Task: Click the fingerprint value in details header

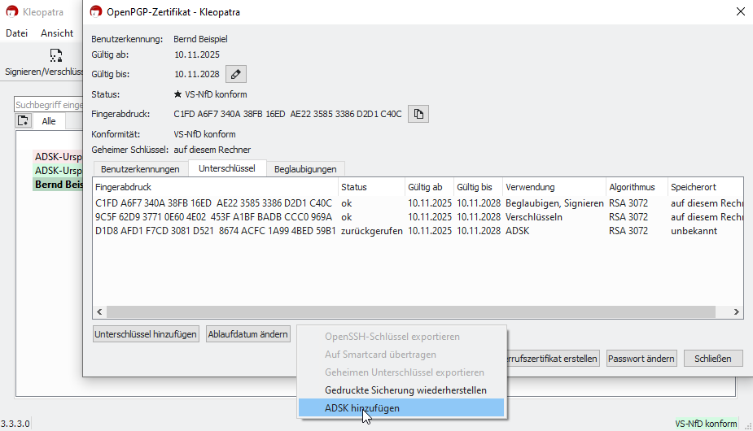Action: 287,114
